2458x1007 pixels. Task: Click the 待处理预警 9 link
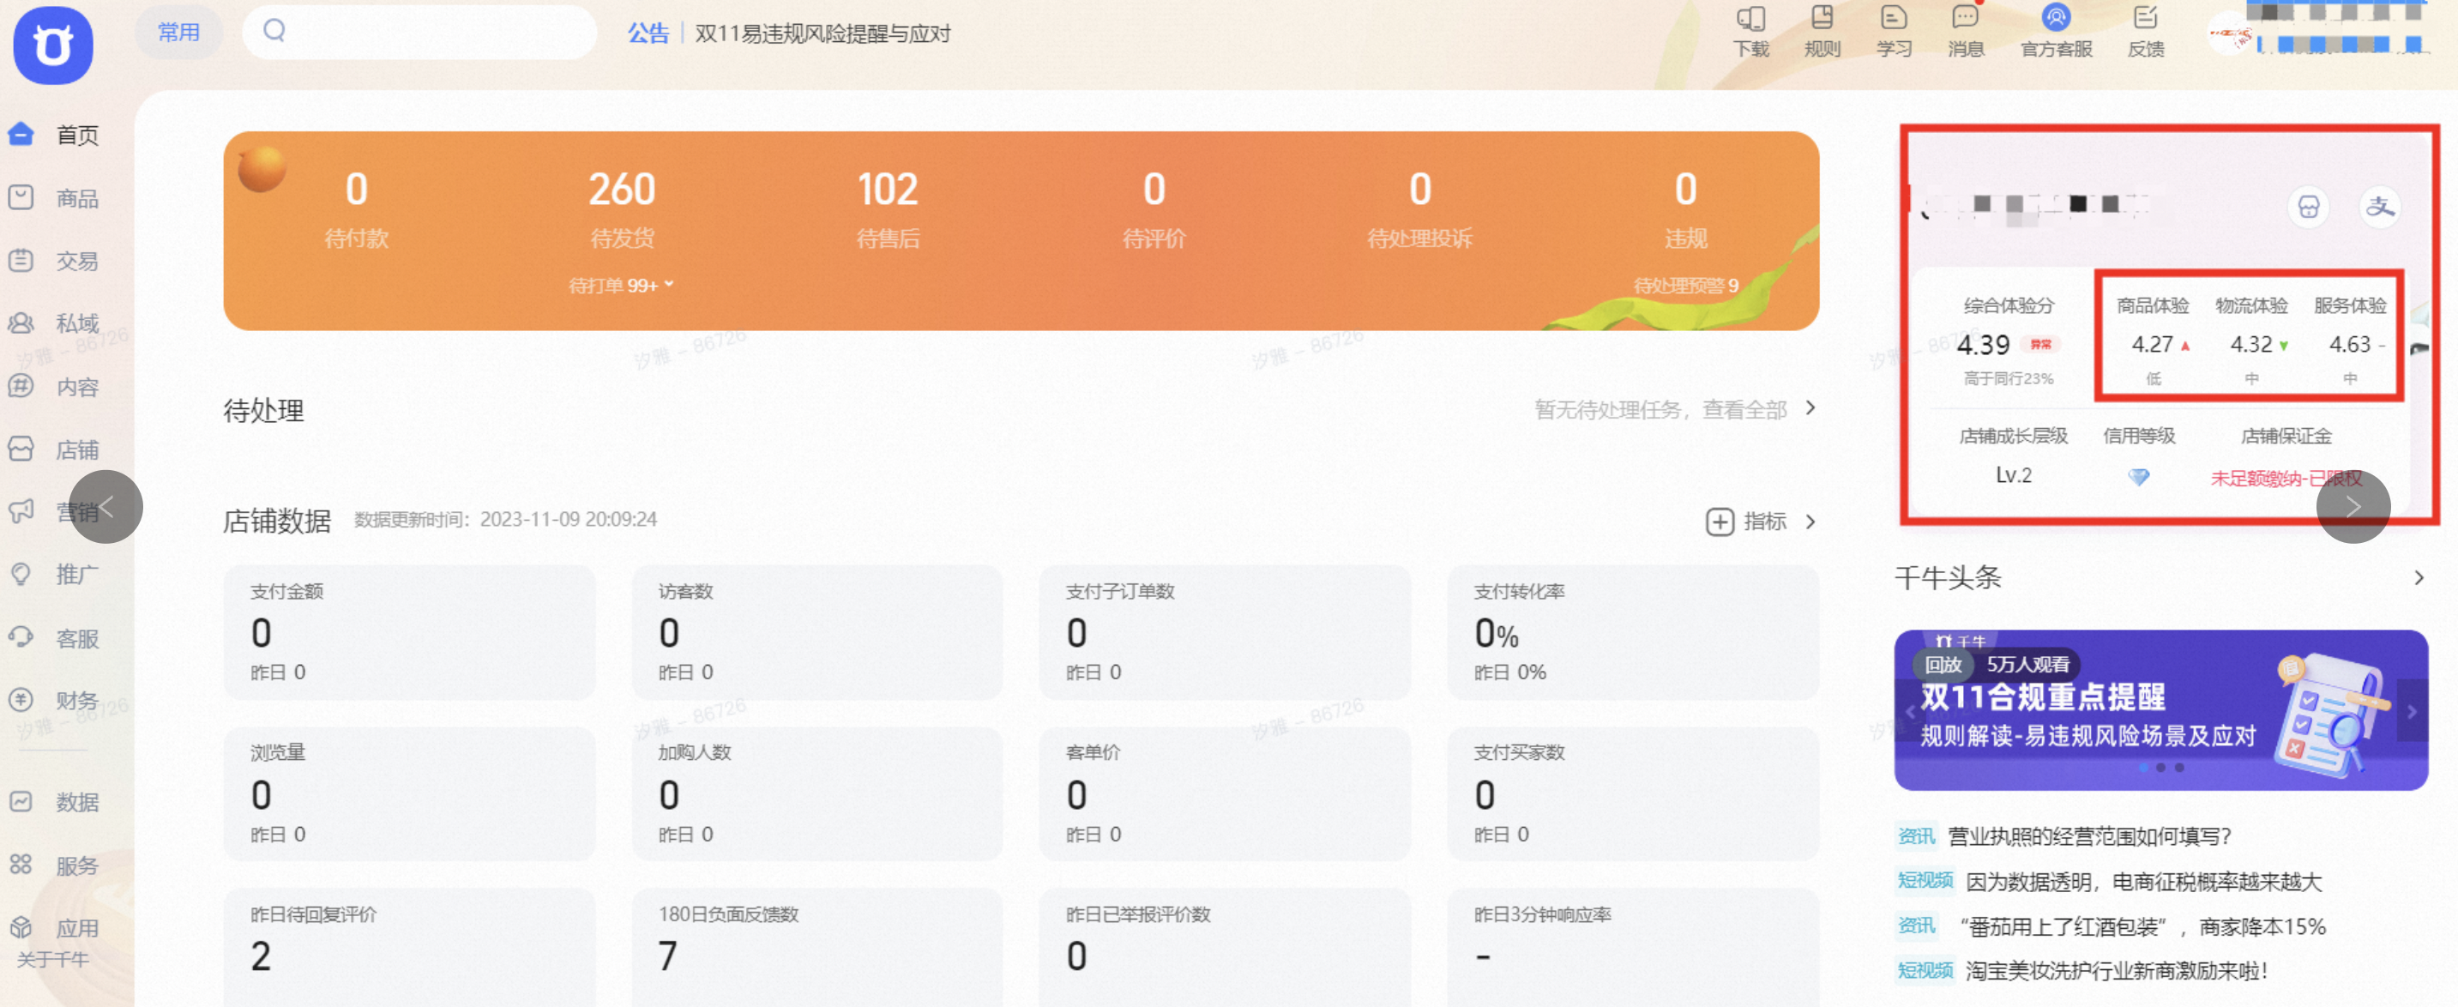[1686, 286]
